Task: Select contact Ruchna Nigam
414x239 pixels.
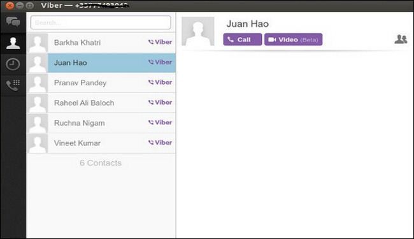Action: (x=102, y=123)
